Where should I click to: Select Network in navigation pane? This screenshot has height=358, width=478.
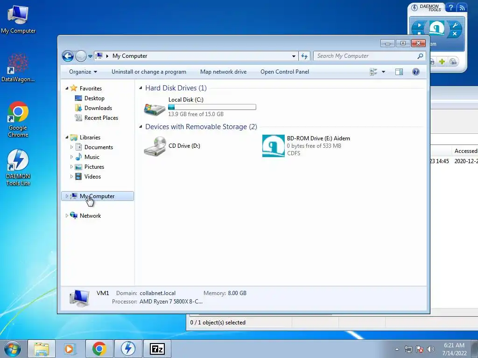pyautogui.click(x=90, y=215)
